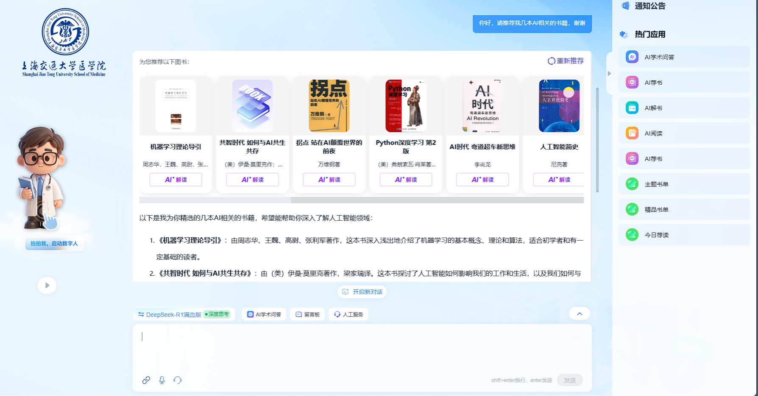The height and width of the screenshot is (396, 758).
Task: Click the horizontal scrollbar under the book list
Action: coord(215,200)
